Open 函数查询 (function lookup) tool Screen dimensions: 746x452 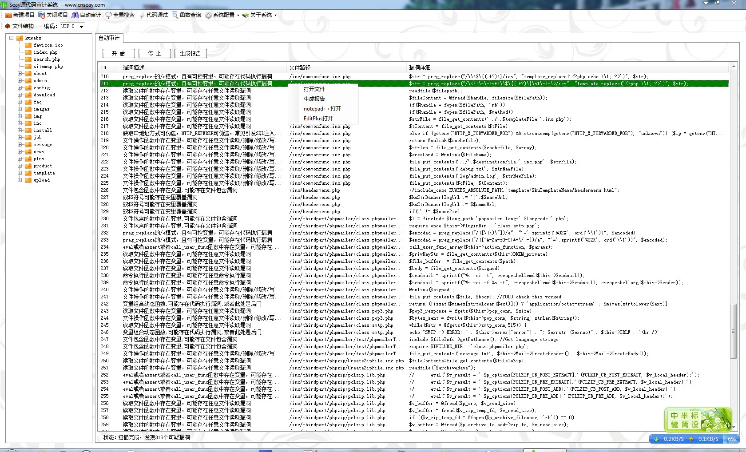pyautogui.click(x=175, y=15)
